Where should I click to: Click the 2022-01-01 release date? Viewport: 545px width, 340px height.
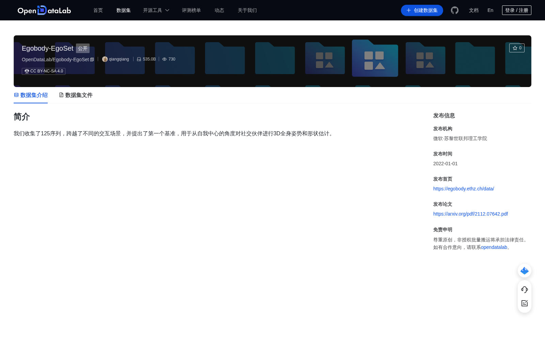446,164
